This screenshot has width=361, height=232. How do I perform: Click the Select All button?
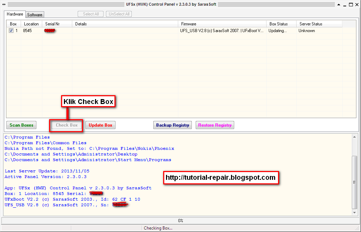[91, 14]
